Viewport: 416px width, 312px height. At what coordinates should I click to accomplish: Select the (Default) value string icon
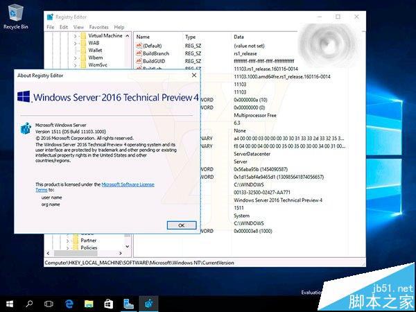(x=139, y=46)
